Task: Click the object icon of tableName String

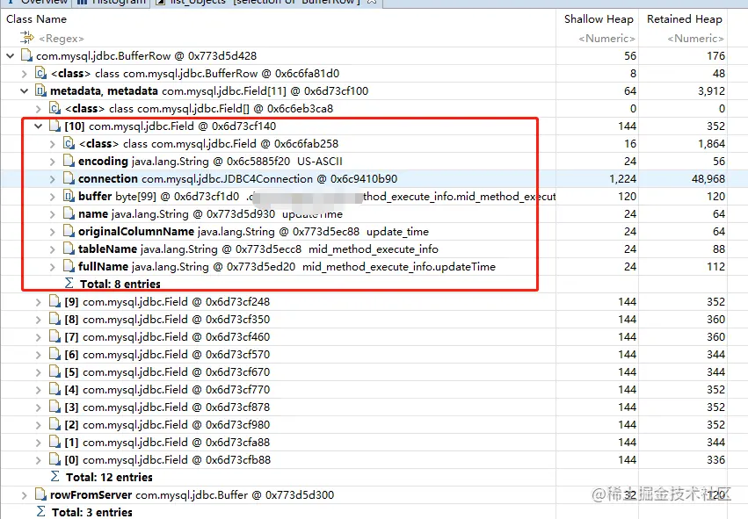Action: click(x=69, y=249)
